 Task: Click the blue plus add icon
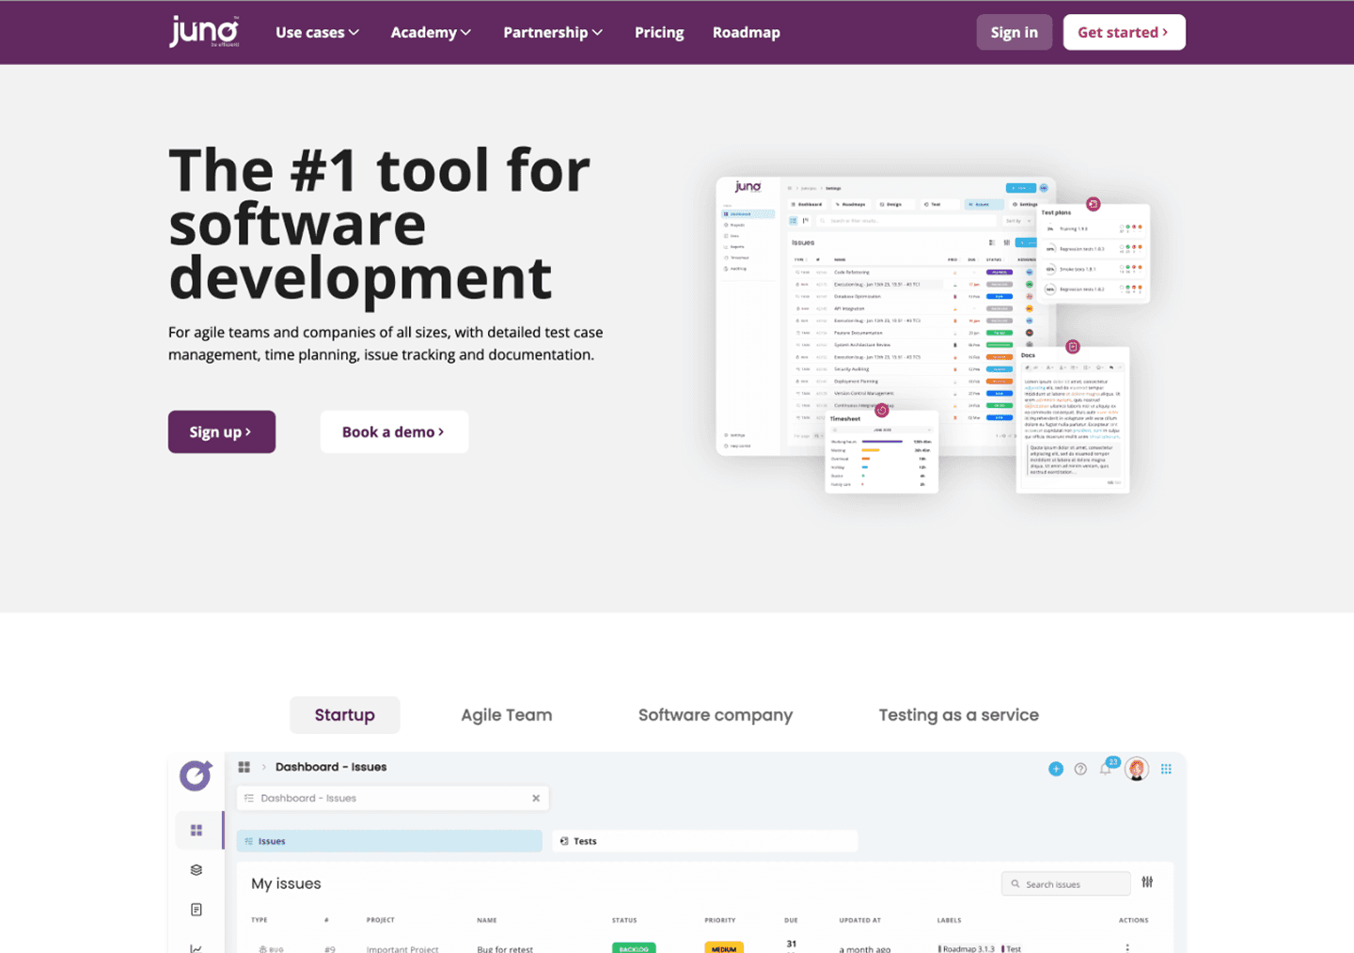1056,769
